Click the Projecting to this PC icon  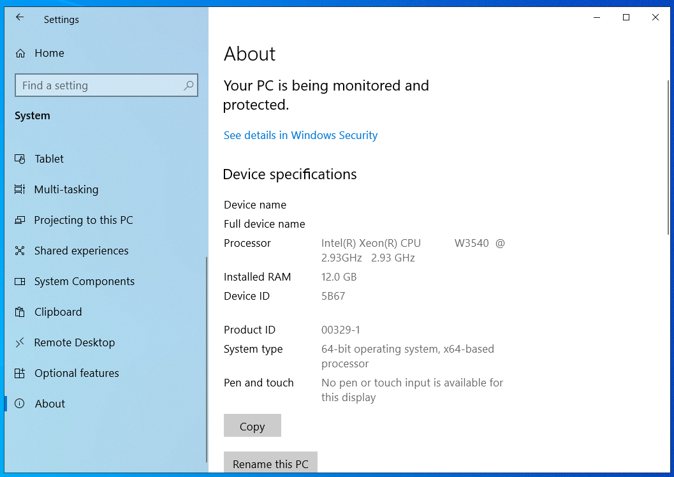20,220
